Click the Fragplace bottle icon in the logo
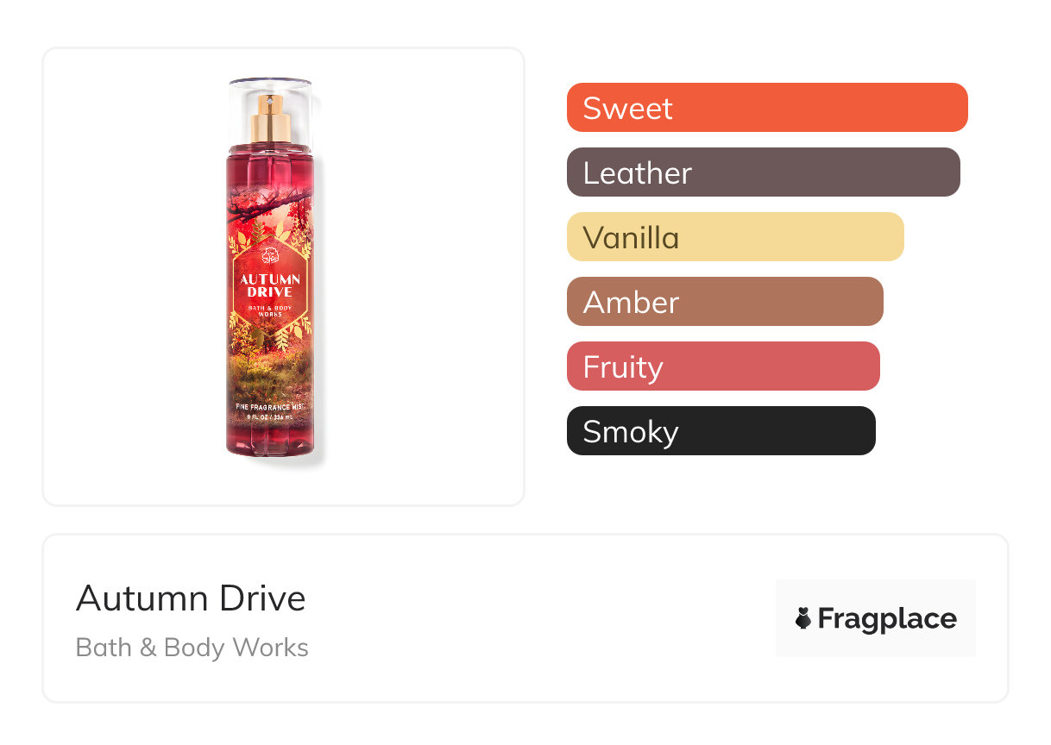The height and width of the screenshot is (745, 1051). point(803,618)
